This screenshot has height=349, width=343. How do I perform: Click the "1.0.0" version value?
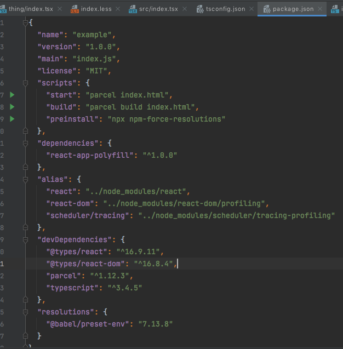[101, 47]
